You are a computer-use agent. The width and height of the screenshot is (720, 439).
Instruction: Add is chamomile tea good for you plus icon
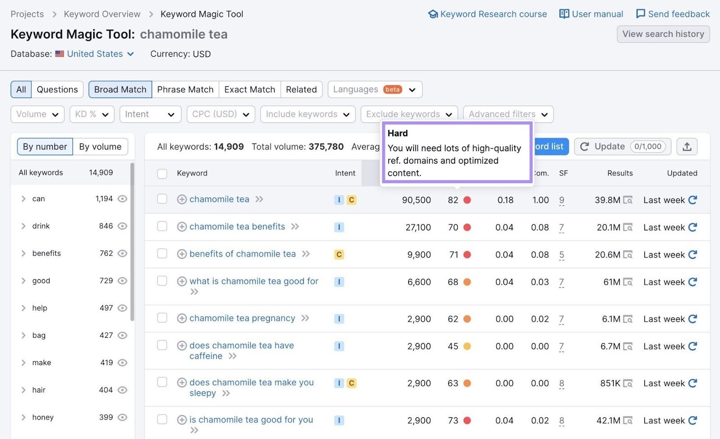tap(182, 420)
